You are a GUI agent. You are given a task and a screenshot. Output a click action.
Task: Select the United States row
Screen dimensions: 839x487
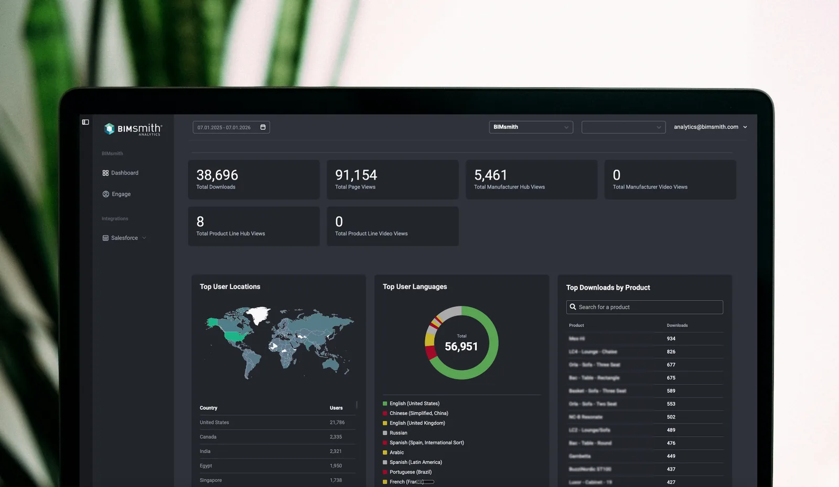[277, 423]
